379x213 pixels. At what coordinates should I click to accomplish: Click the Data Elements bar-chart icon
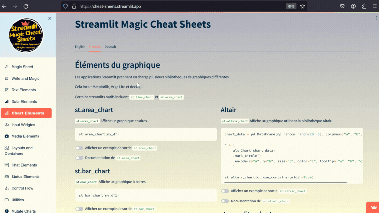(7, 102)
